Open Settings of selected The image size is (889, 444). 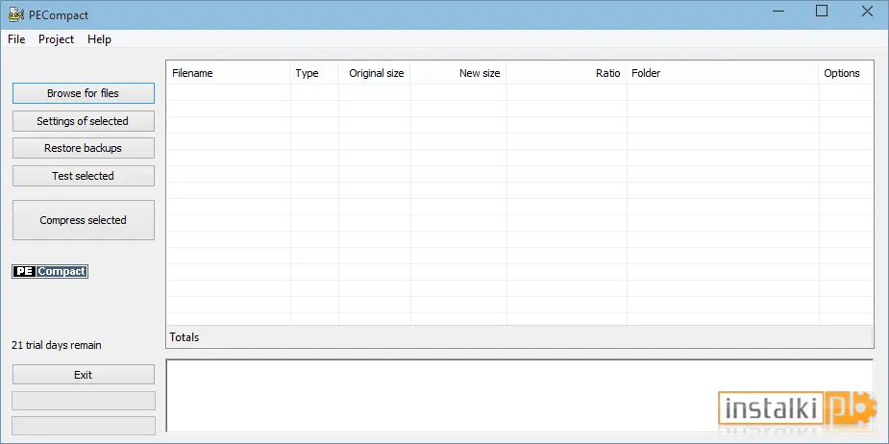84,121
